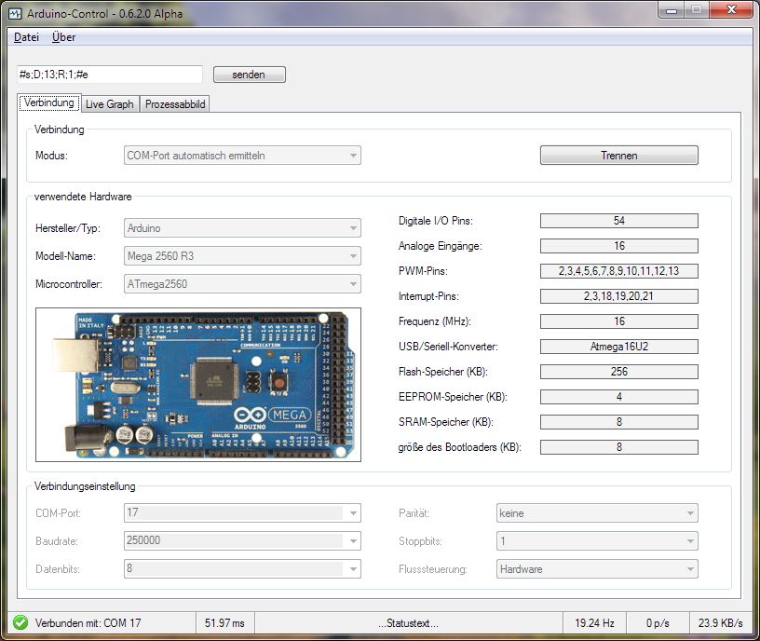Click the 'PWM-Pins:' label

[x=423, y=271]
